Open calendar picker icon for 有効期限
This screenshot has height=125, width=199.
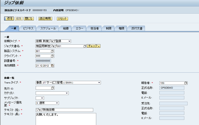[x=52, y=66]
